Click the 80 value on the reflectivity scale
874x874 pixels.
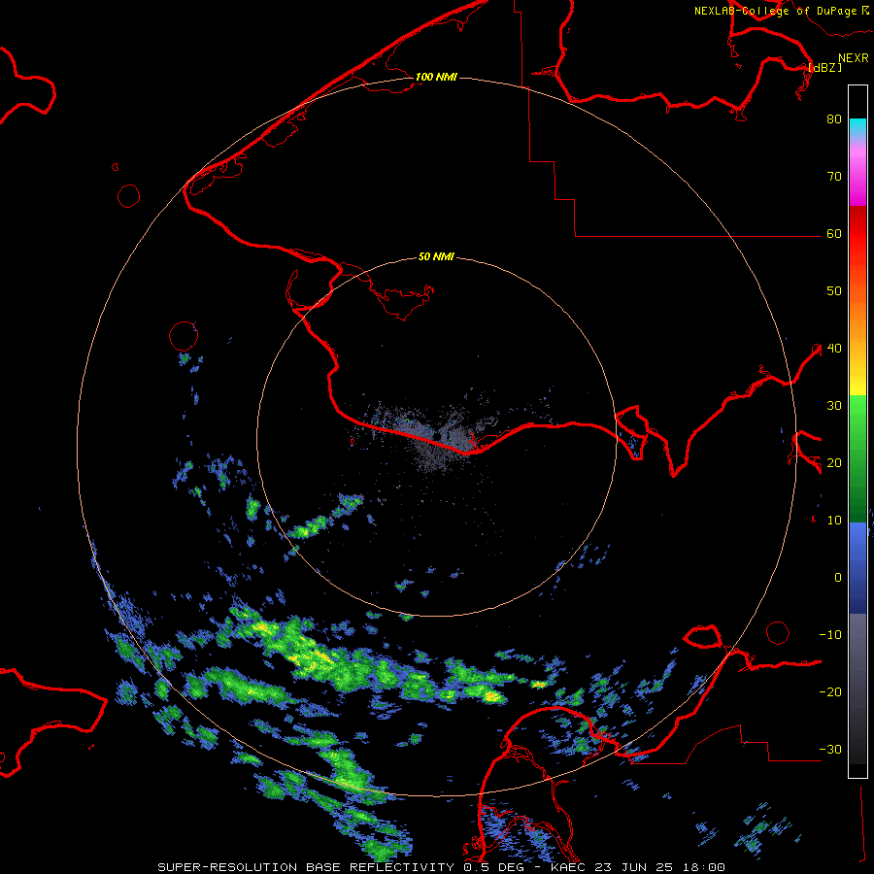[834, 118]
